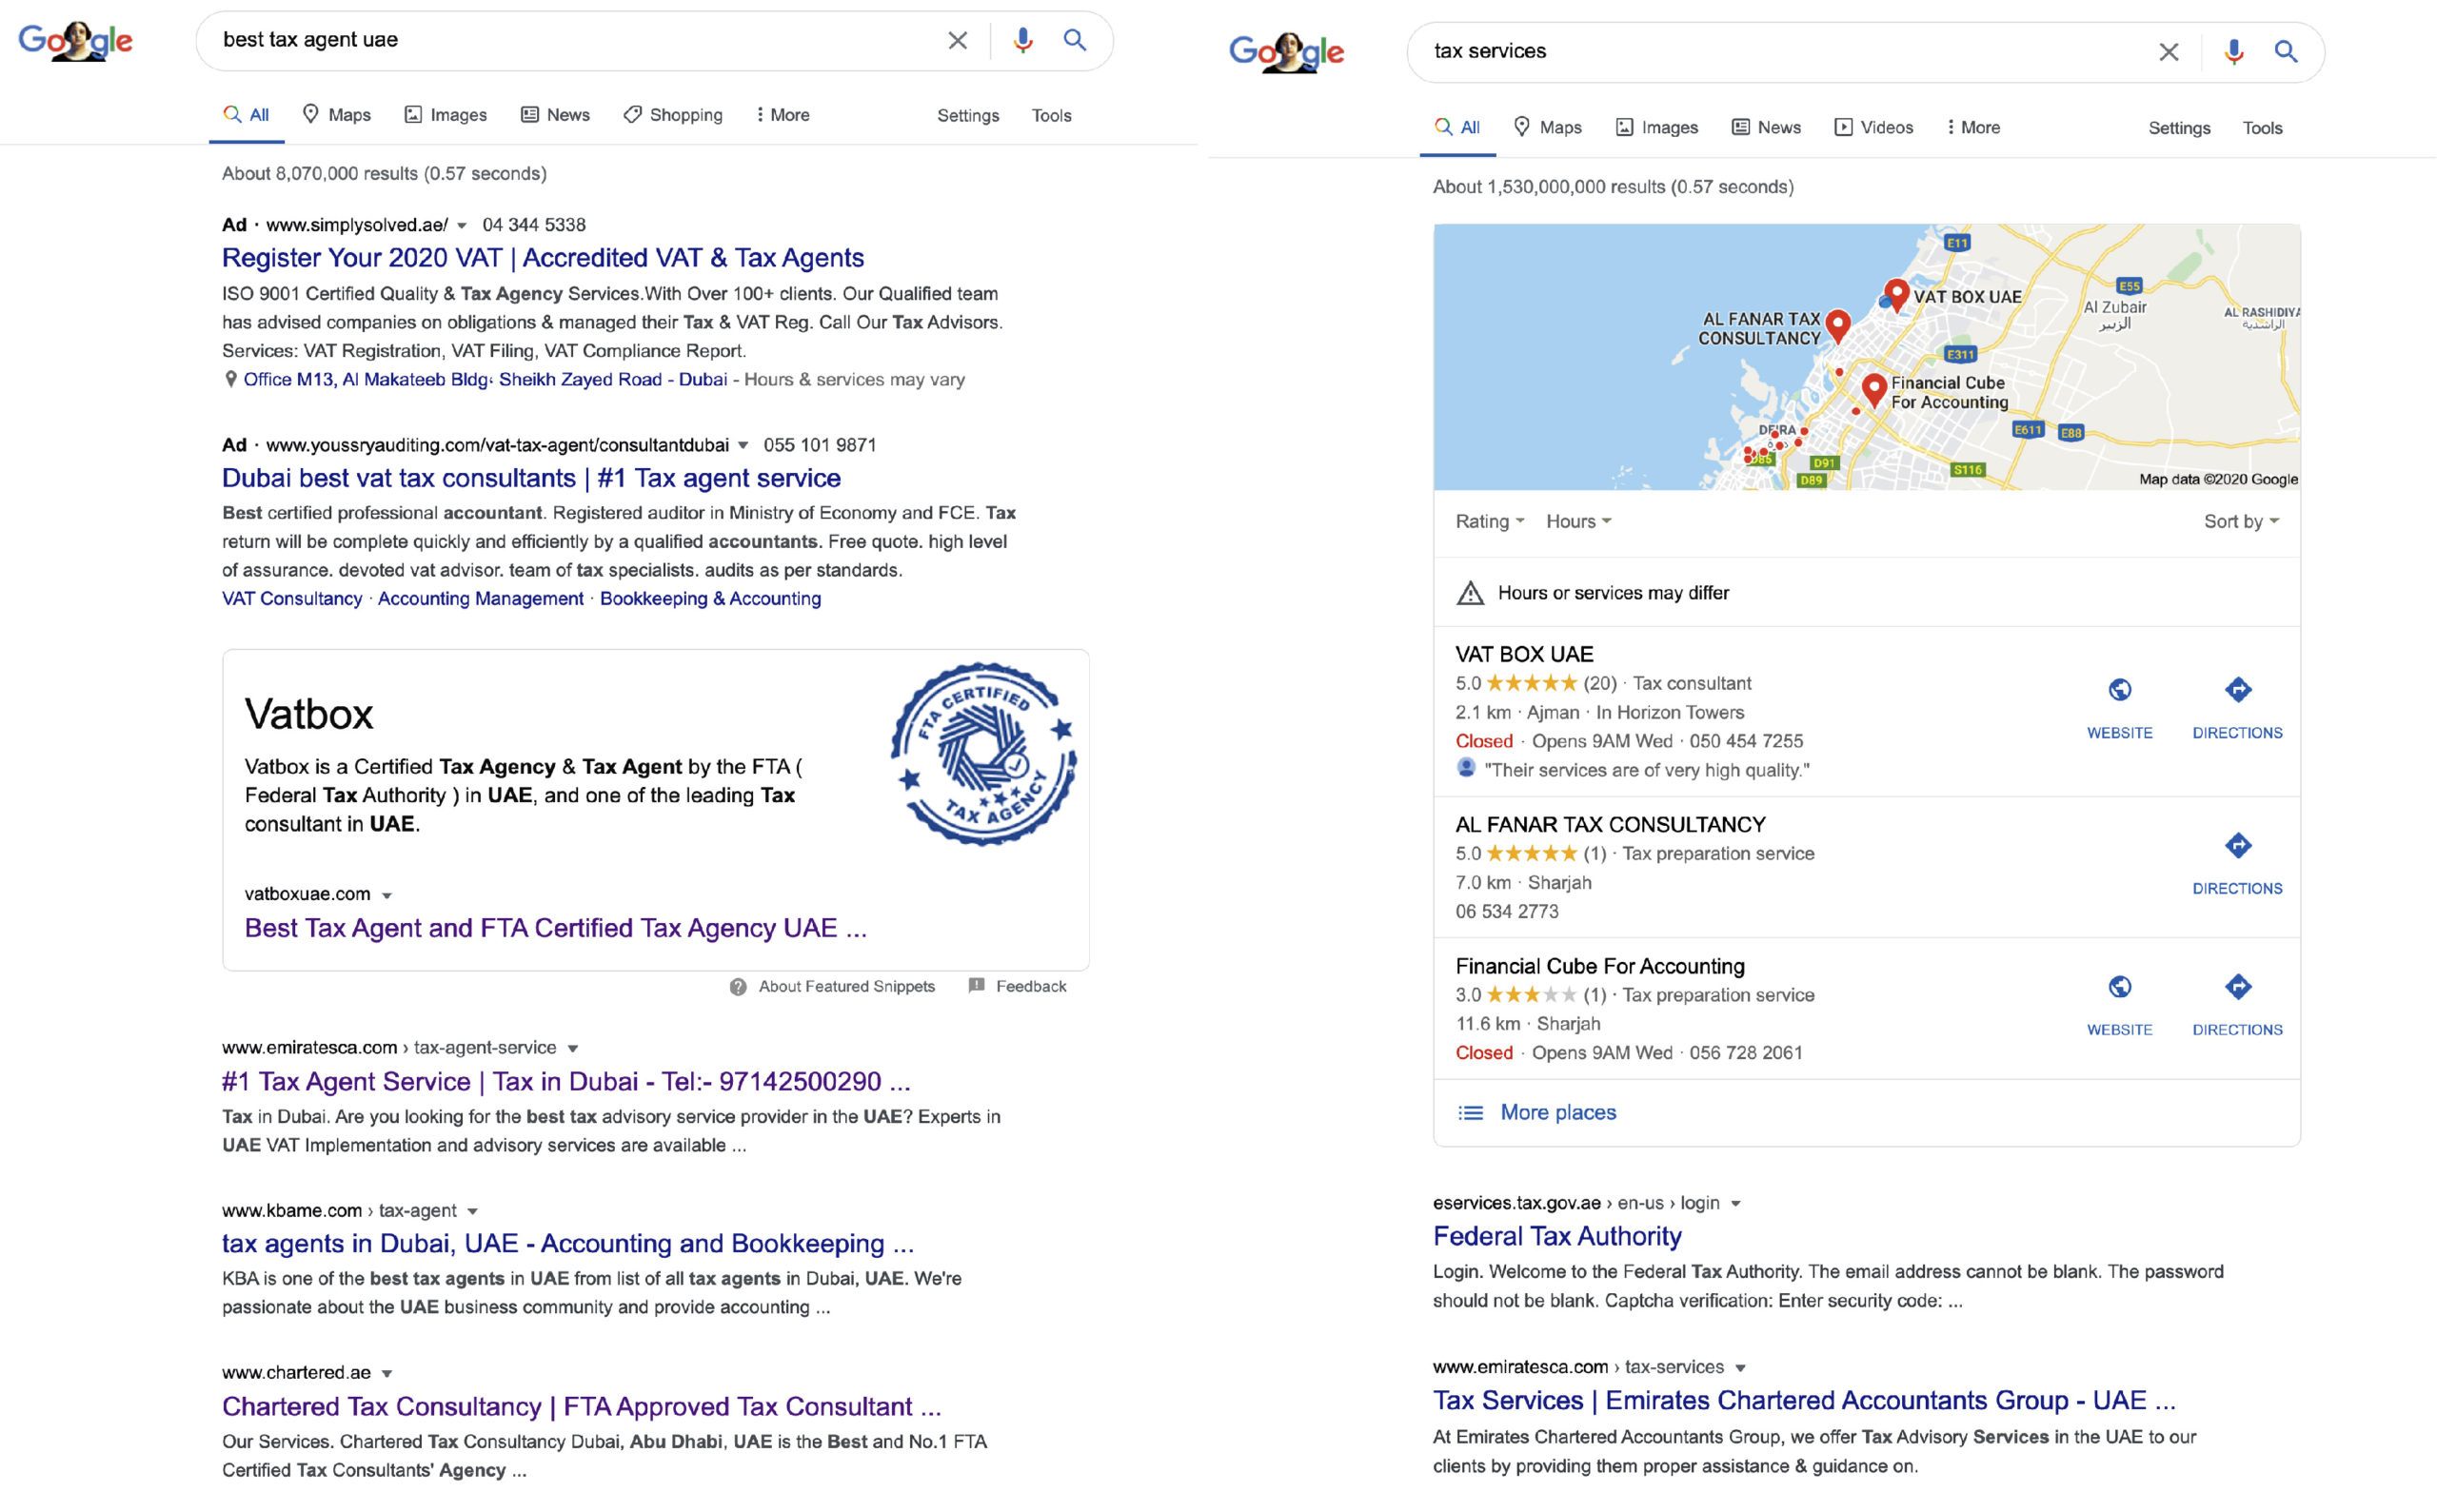Image resolution: width=2437 pixels, height=1512 pixels.
Task: Open News tab in 'tax services' search
Action: click(1767, 127)
